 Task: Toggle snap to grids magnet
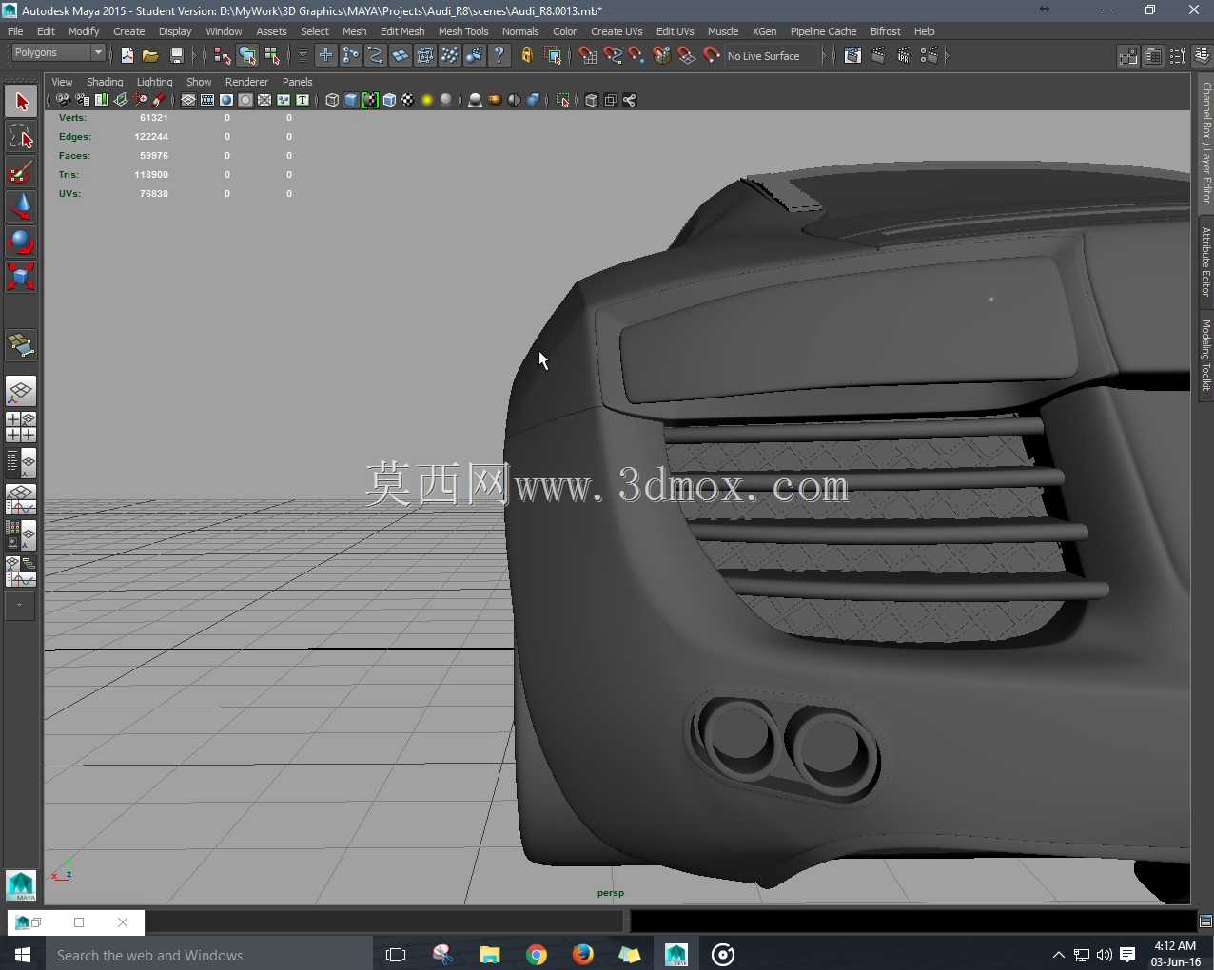[588, 56]
